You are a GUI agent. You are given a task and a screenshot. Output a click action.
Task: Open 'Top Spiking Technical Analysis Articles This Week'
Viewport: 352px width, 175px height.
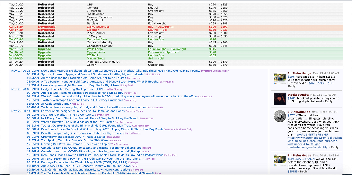click(x=75, y=140)
